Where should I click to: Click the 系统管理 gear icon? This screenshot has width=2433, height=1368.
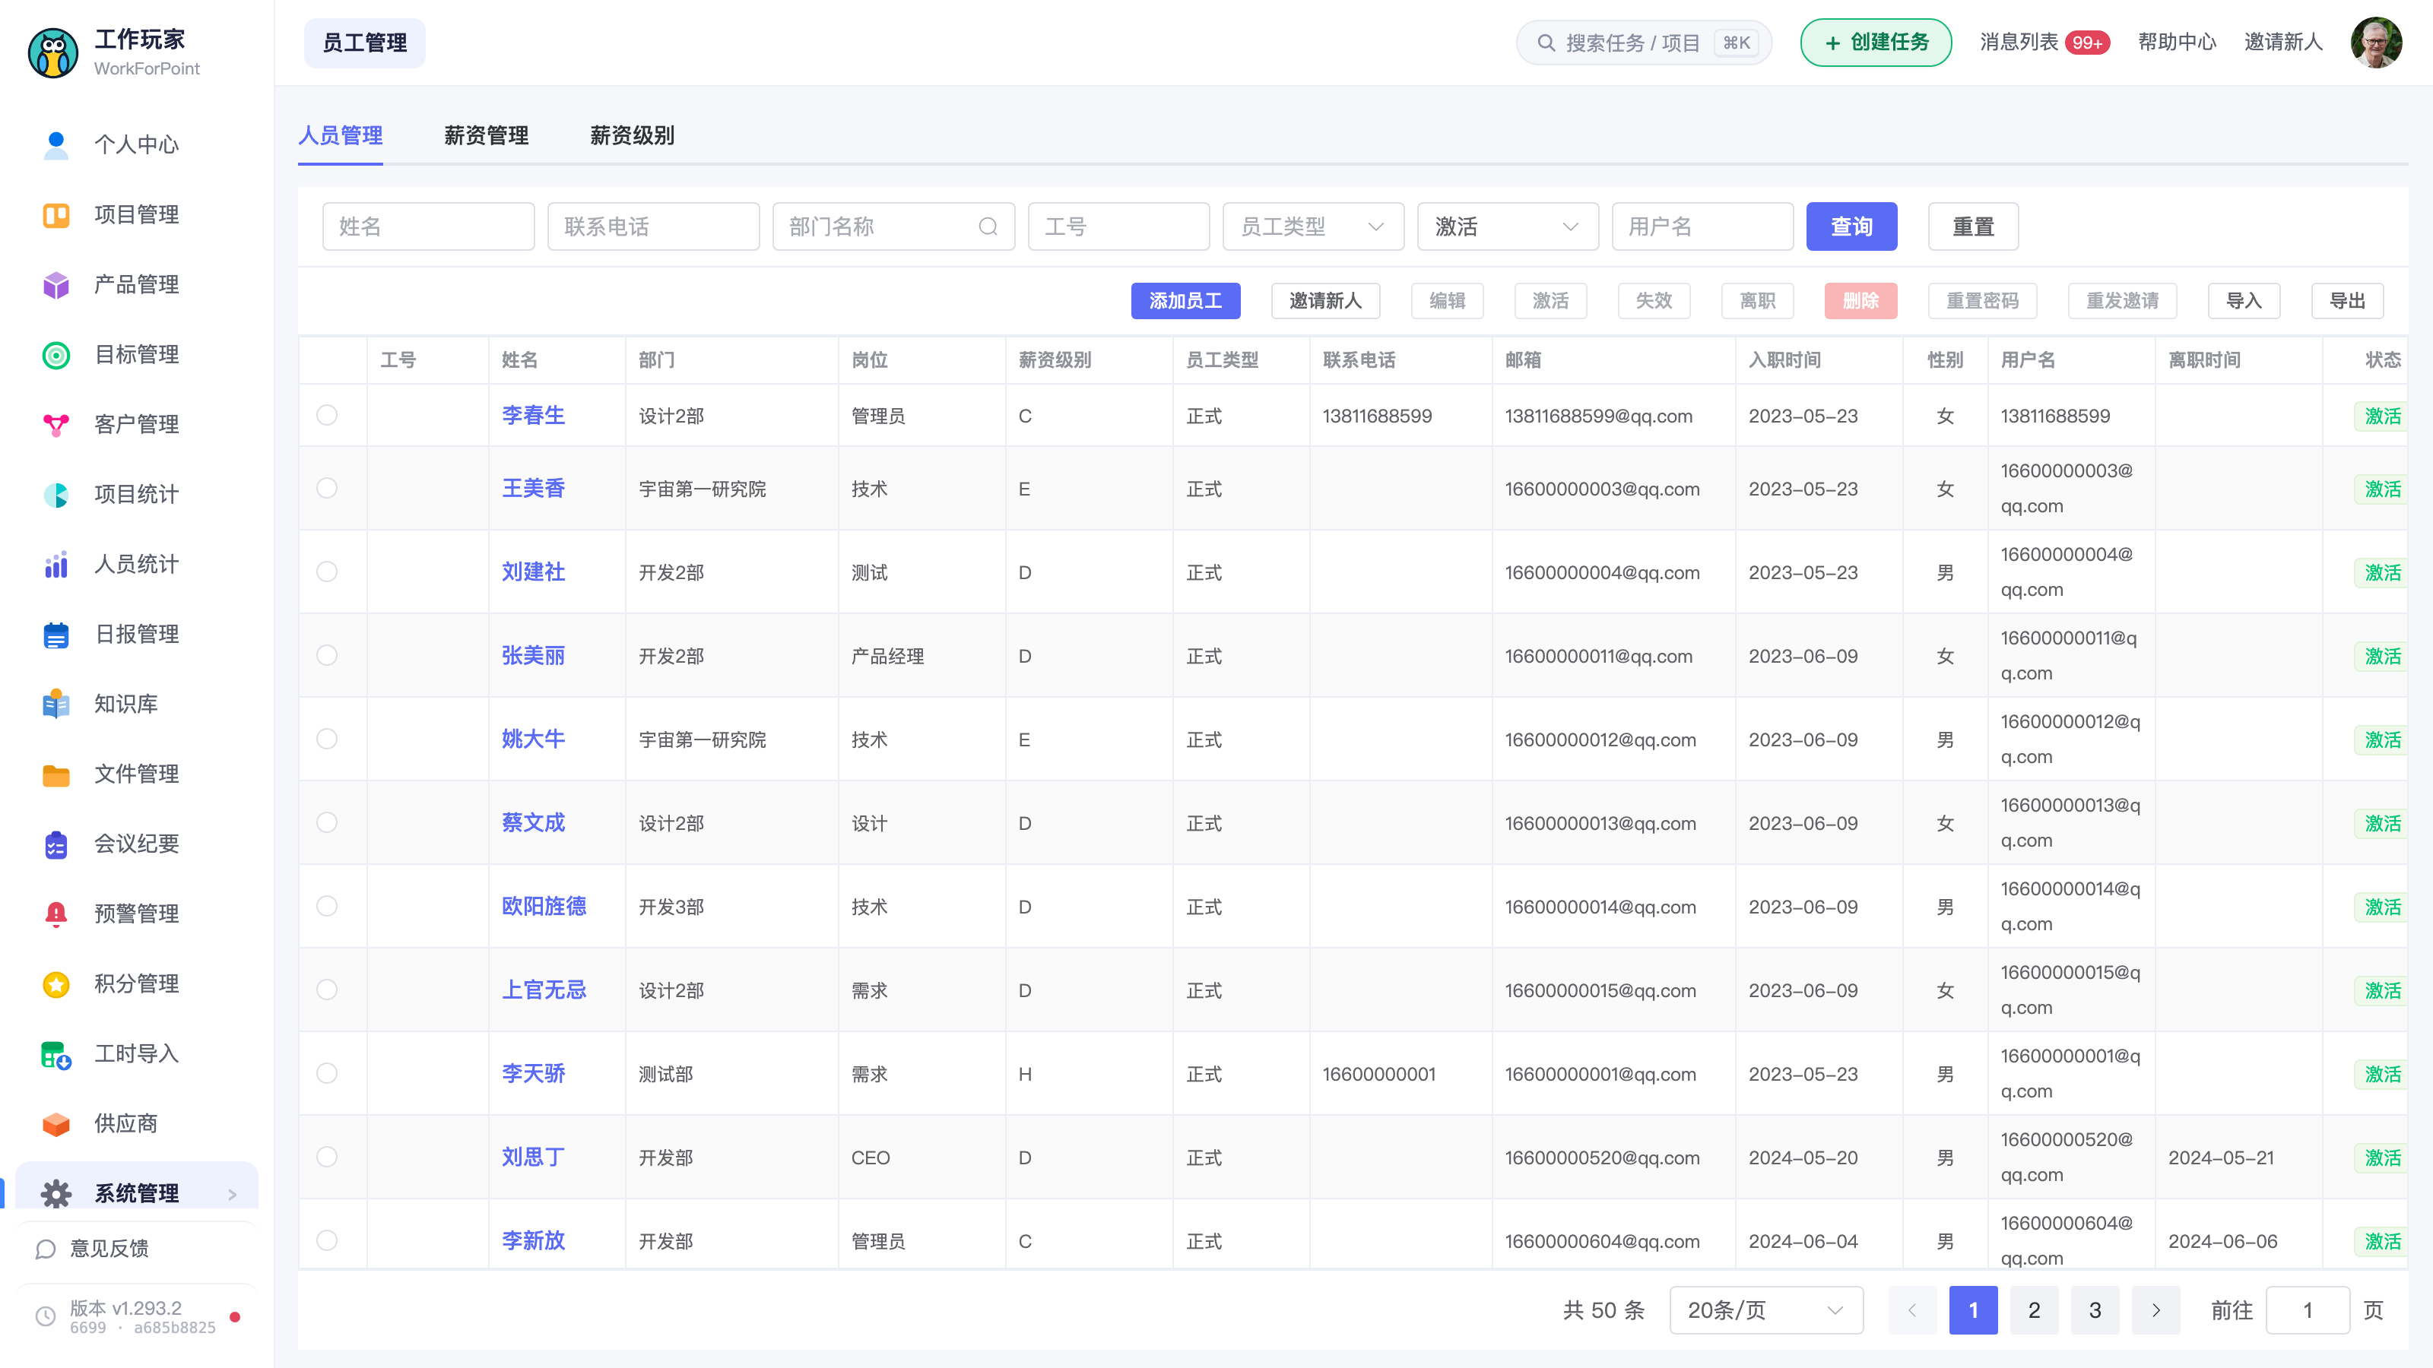[56, 1192]
